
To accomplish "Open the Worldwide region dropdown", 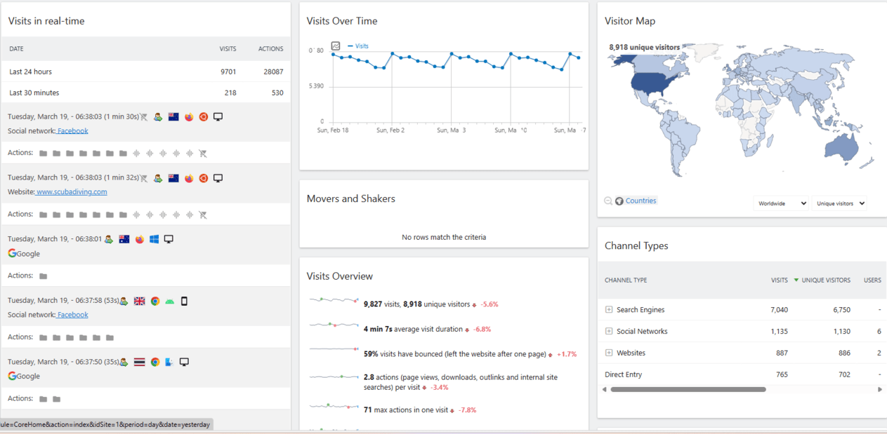I will [780, 203].
